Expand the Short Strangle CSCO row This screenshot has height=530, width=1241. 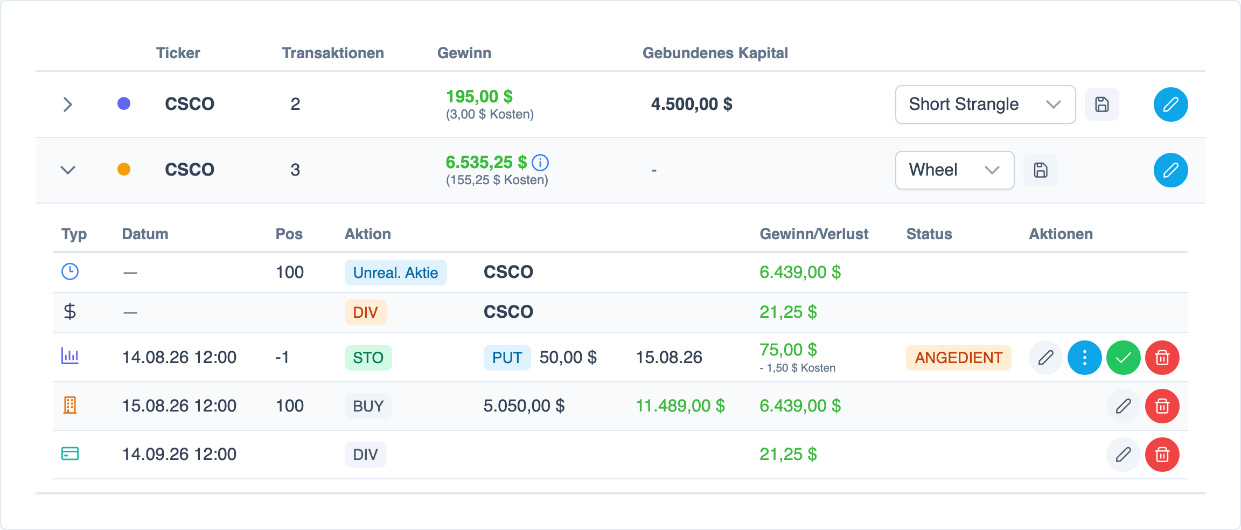coord(68,104)
